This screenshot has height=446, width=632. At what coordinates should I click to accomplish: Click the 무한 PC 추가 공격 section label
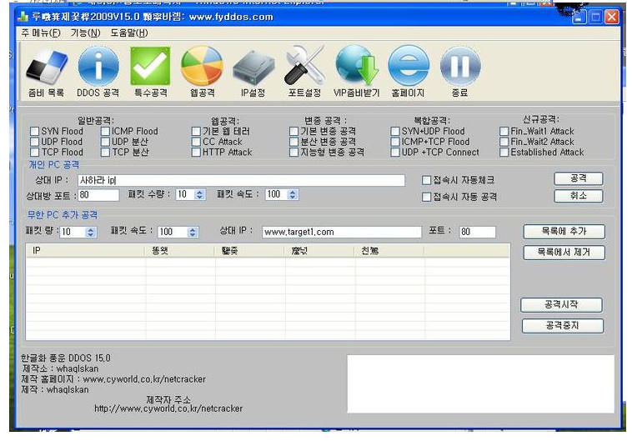click(x=62, y=215)
